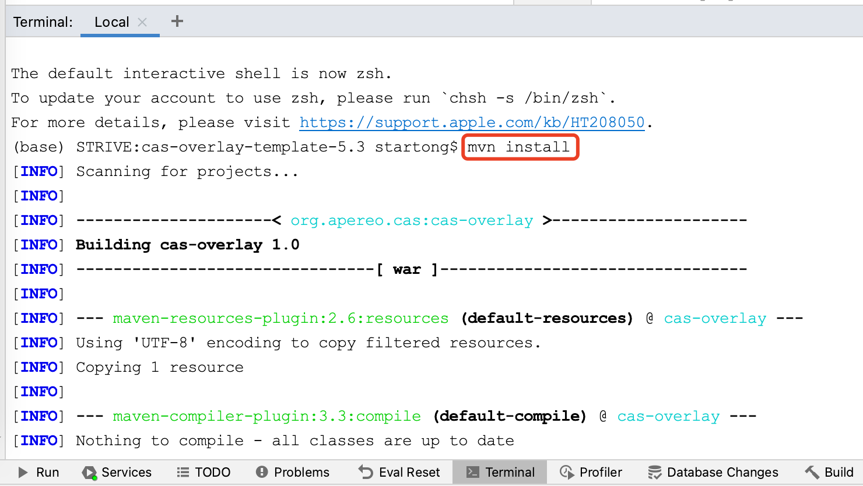Click the Profiler gauge icon
863x486 pixels.
[x=567, y=472]
